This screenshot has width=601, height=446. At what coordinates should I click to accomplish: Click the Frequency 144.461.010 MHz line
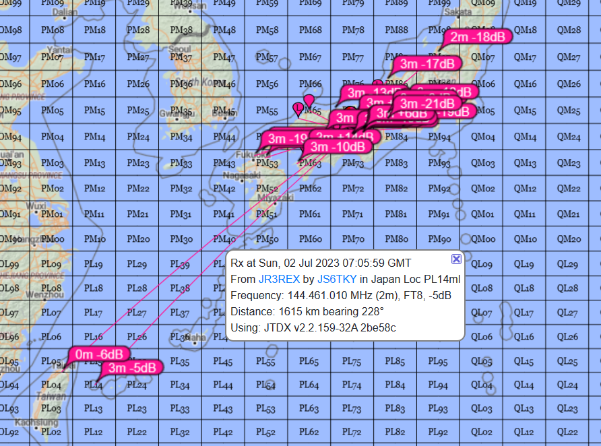coord(341,295)
